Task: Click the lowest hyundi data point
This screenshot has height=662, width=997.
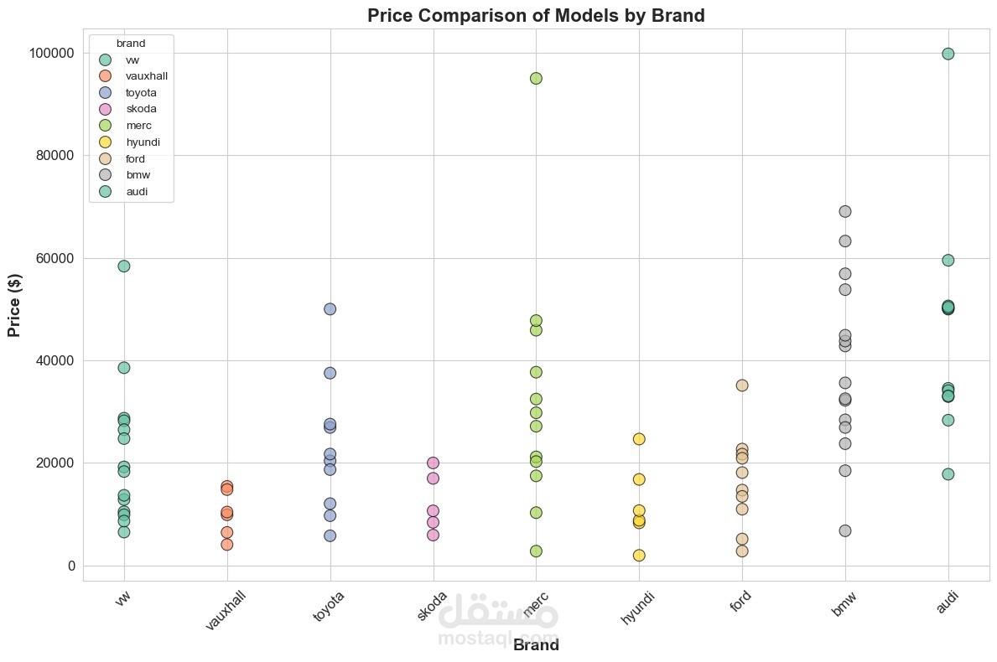Action: pos(639,555)
